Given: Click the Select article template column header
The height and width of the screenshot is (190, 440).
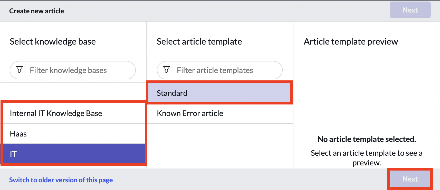Looking at the screenshot, I should click(199, 41).
